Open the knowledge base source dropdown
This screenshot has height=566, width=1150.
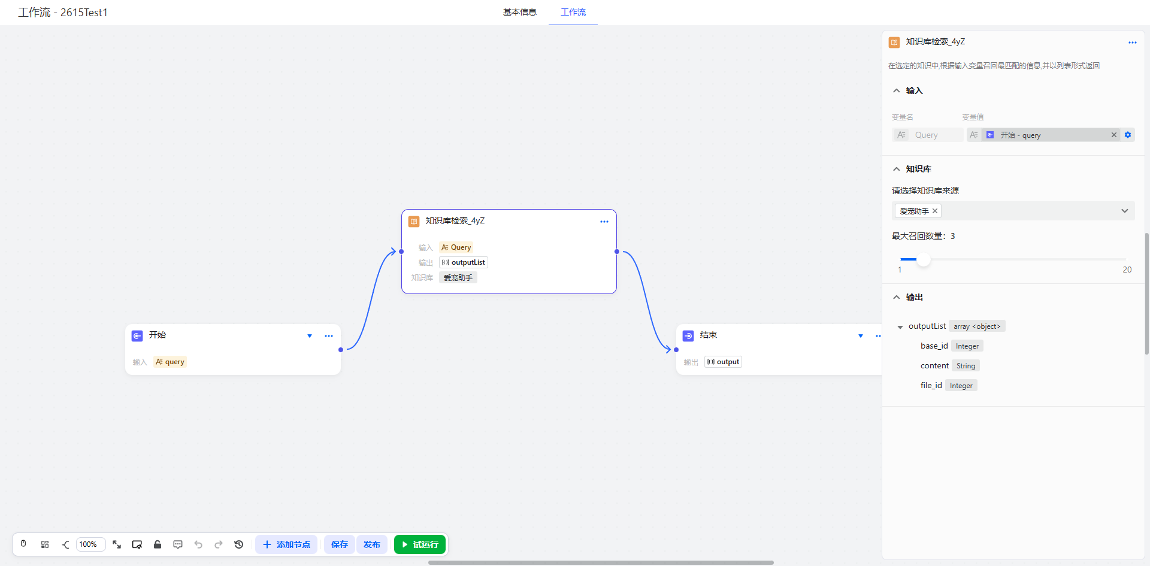pyautogui.click(x=1124, y=211)
